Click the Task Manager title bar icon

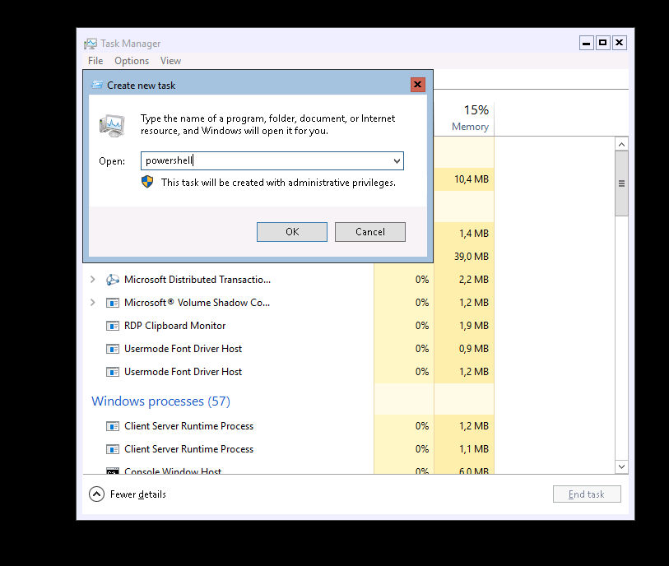(x=91, y=44)
